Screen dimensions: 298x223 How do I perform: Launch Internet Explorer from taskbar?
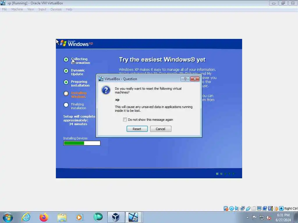pyautogui.click(x=26, y=217)
